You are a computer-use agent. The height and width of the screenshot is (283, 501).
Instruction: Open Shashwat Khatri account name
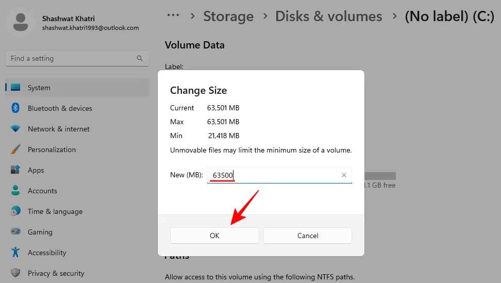click(69, 19)
